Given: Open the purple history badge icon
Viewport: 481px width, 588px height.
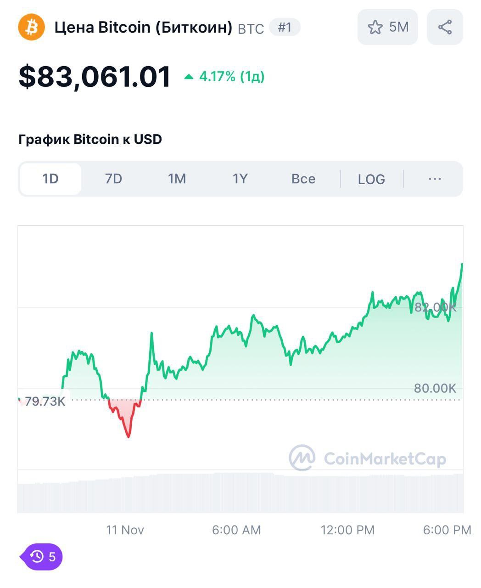Looking at the screenshot, I should tap(41, 557).
